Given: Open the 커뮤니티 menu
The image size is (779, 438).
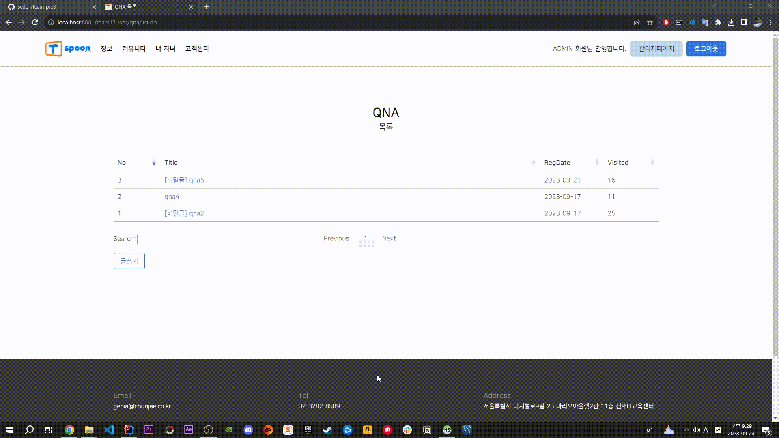Looking at the screenshot, I should click(x=134, y=49).
